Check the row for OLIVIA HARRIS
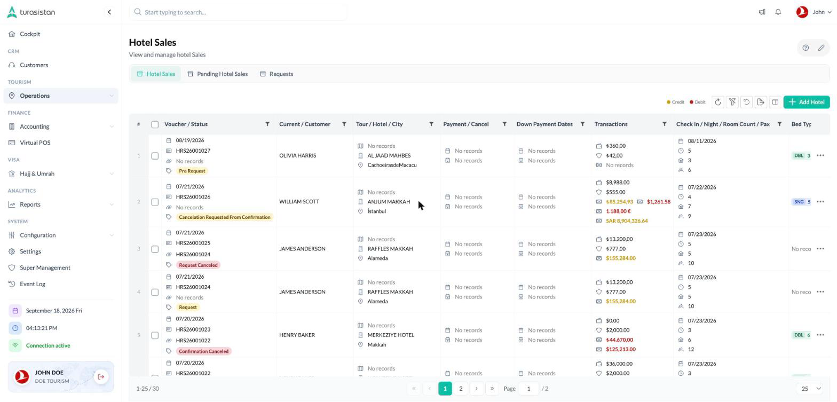 click(155, 156)
